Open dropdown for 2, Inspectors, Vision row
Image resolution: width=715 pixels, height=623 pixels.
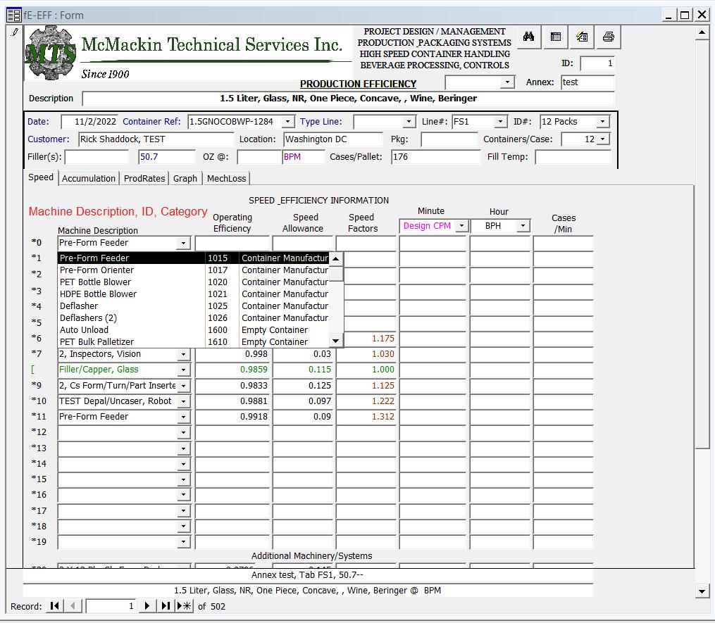tap(183, 354)
